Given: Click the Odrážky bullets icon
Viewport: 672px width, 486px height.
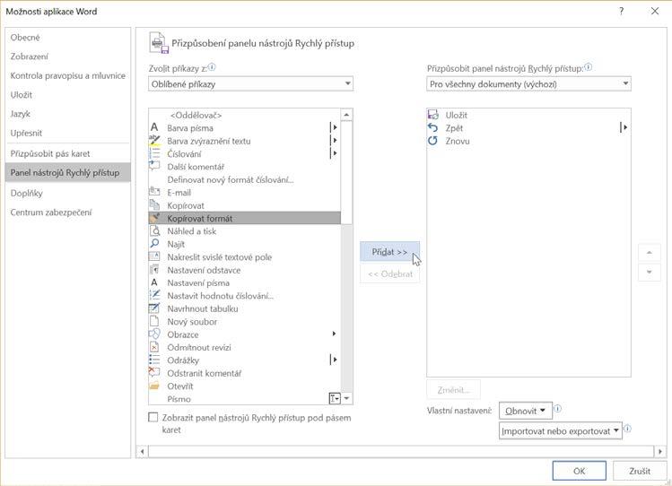Looking at the screenshot, I should pyautogui.click(x=154, y=360).
